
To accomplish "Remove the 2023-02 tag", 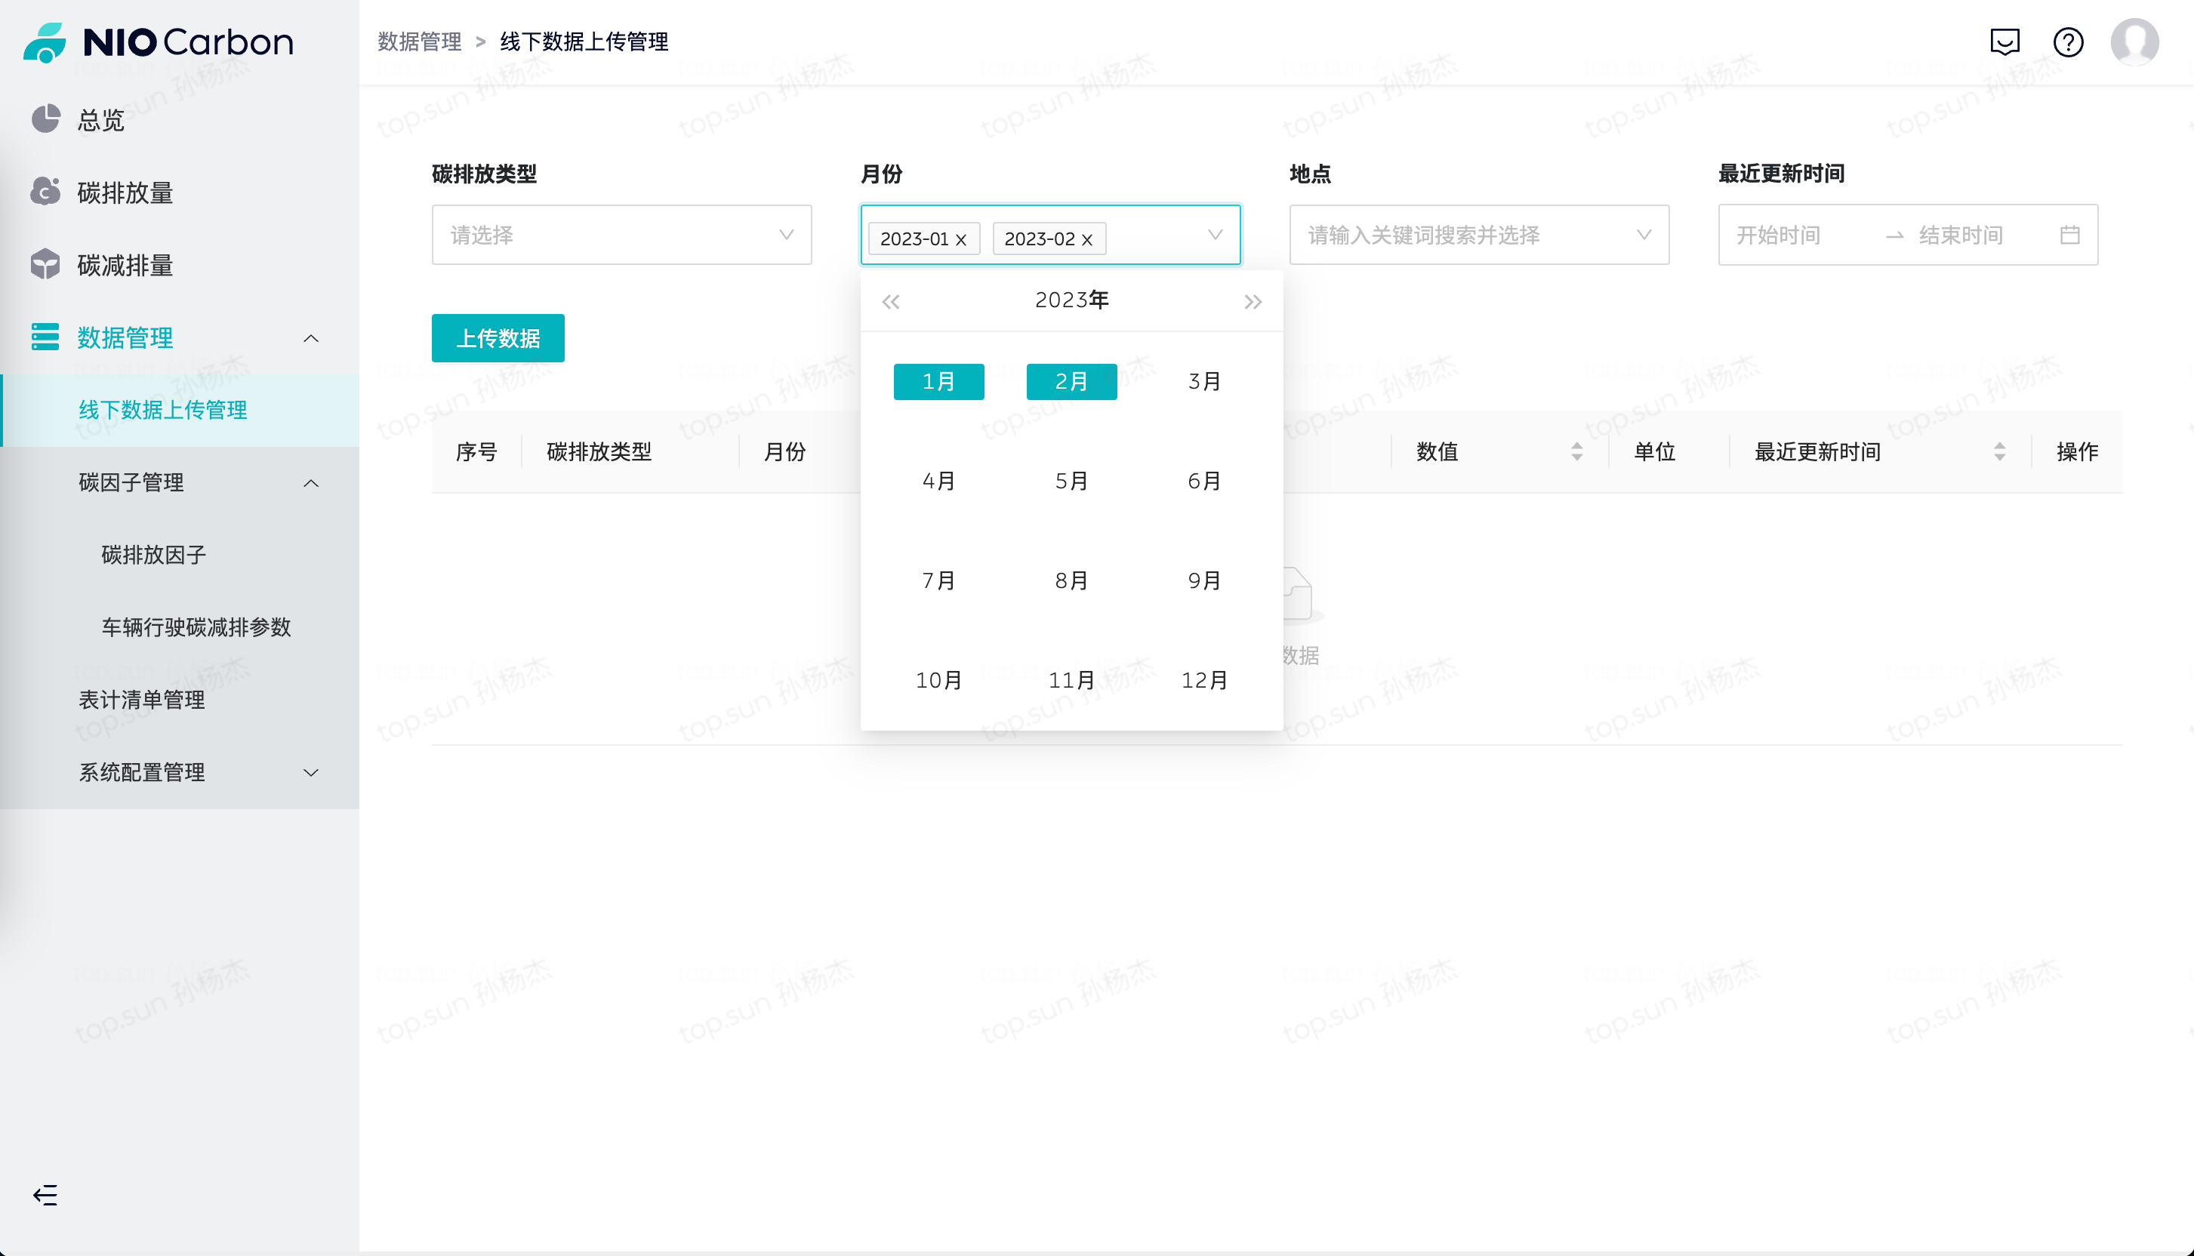I will point(1087,240).
